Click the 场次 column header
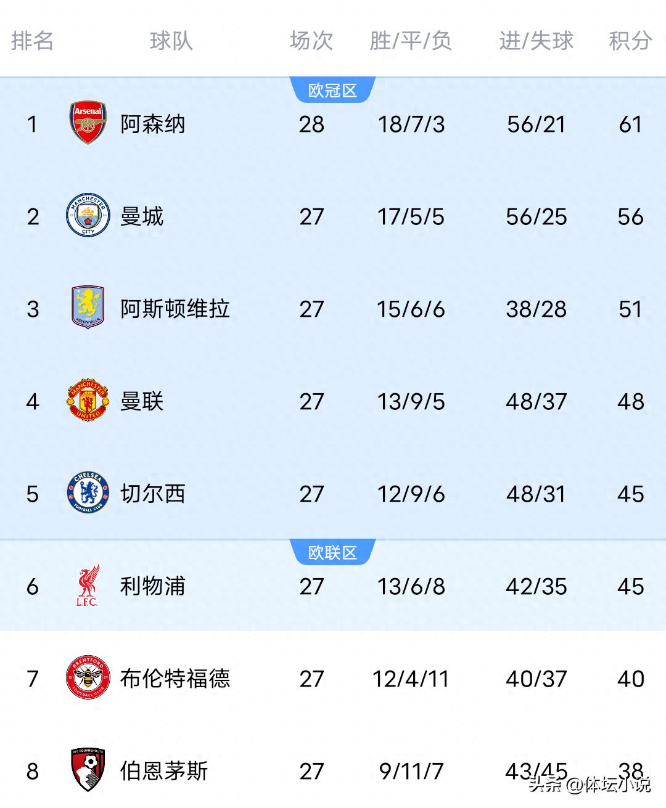666x808 pixels. click(x=311, y=41)
